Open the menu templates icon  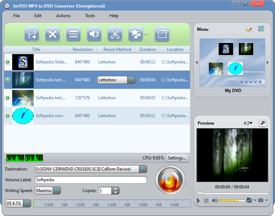click(x=261, y=29)
